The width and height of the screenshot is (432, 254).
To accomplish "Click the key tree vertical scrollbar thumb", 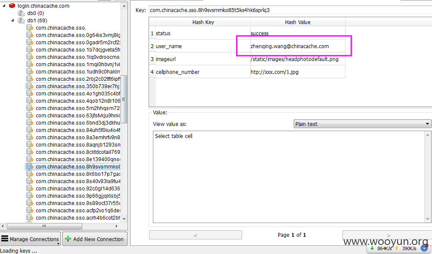I will [x=124, y=99].
